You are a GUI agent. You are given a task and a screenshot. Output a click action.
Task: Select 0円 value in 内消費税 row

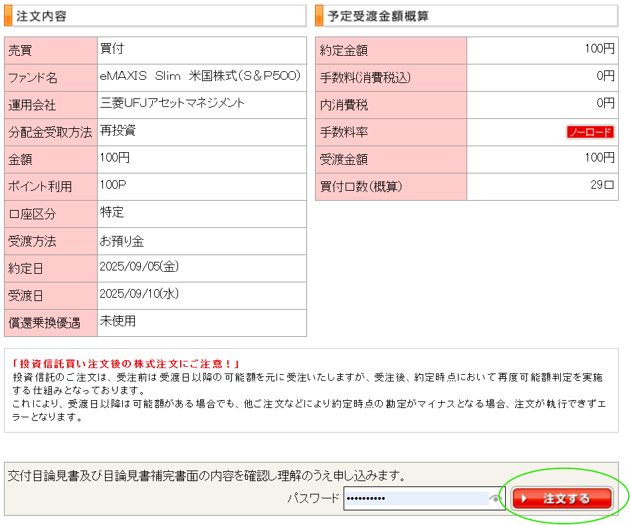(605, 103)
